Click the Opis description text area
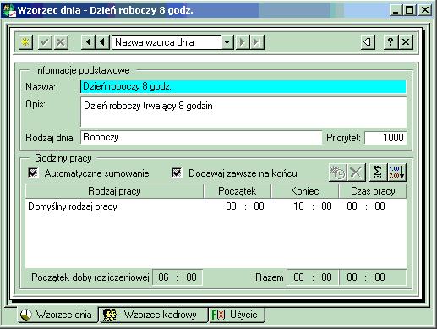This screenshot has width=437, height=329. pyautogui.click(x=243, y=112)
